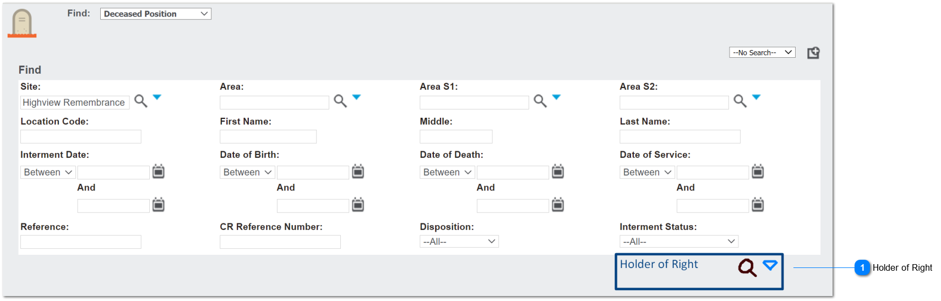The image size is (941, 301).
Task: Open the Disposition '--All--' dropdown
Action: [x=459, y=242]
